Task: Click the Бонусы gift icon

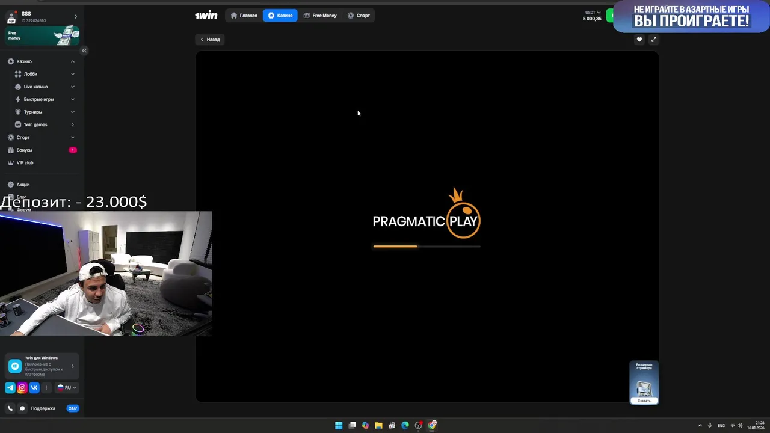Action: [11, 150]
